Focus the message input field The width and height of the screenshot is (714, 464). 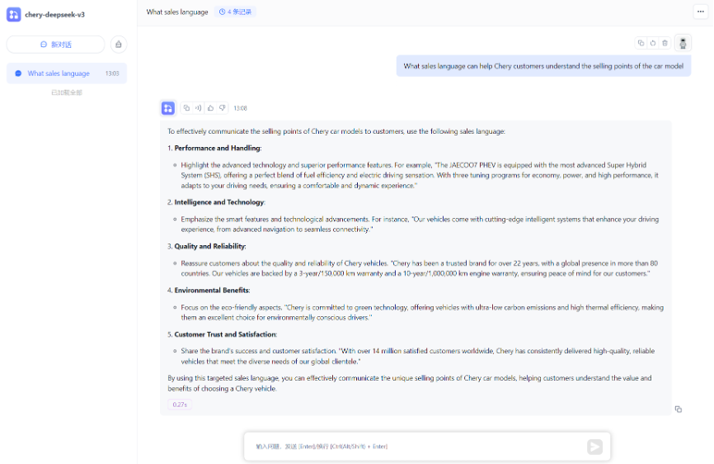coord(412,447)
